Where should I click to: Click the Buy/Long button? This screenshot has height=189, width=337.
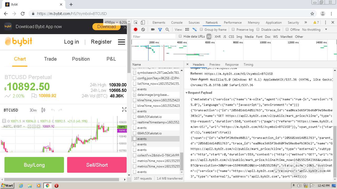(34, 165)
